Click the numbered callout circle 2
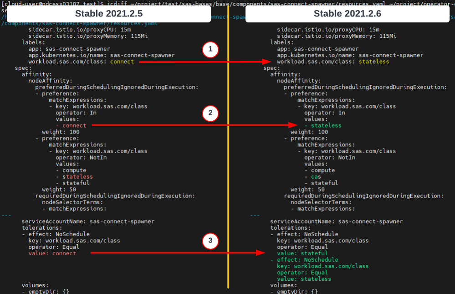Image resolution: width=455 pixels, height=294 pixels. pyautogui.click(x=210, y=113)
